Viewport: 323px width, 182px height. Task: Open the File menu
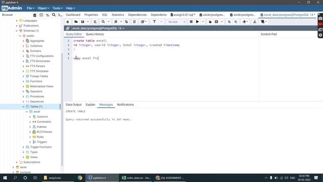pyautogui.click(x=30, y=8)
